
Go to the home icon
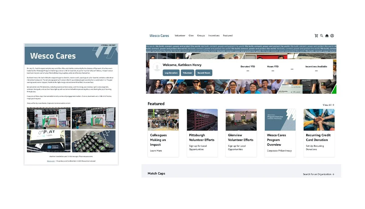pos(327,36)
